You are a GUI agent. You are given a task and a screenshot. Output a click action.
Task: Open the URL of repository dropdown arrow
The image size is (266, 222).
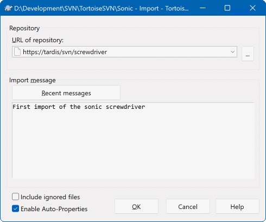pos(232,52)
